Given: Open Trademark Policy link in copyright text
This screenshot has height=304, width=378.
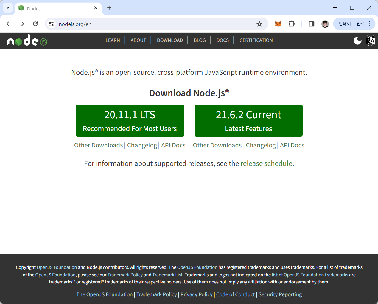Looking at the screenshot, I should [125, 275].
